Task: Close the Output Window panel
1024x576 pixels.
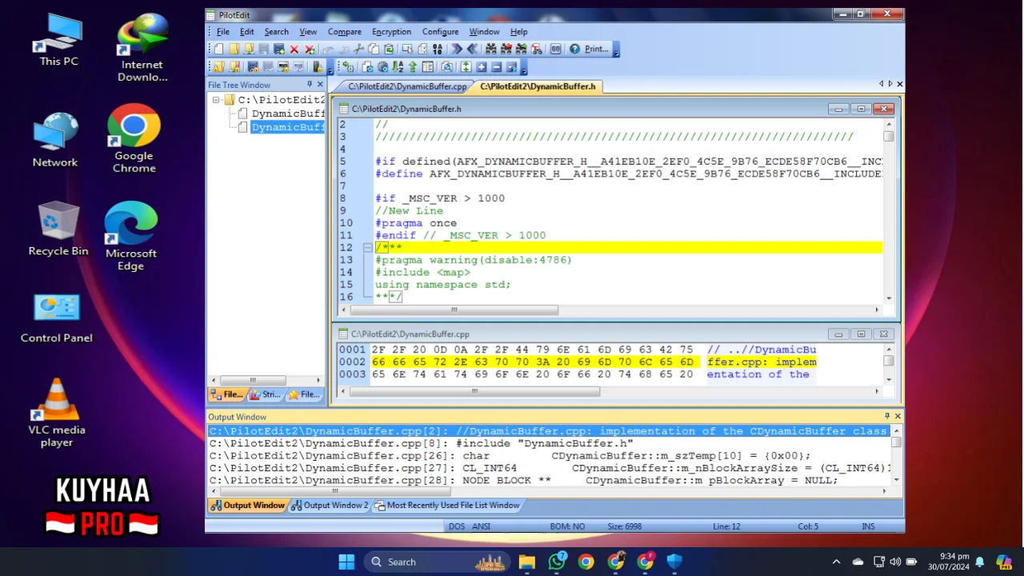Action: tap(897, 416)
